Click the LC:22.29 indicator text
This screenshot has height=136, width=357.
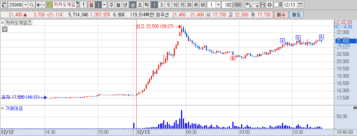tap(343, 22)
